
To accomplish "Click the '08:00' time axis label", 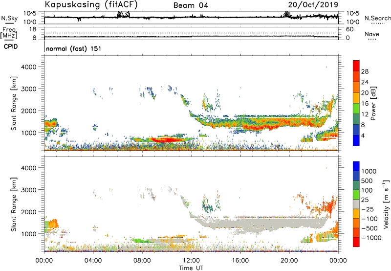I will (x=142, y=261).
